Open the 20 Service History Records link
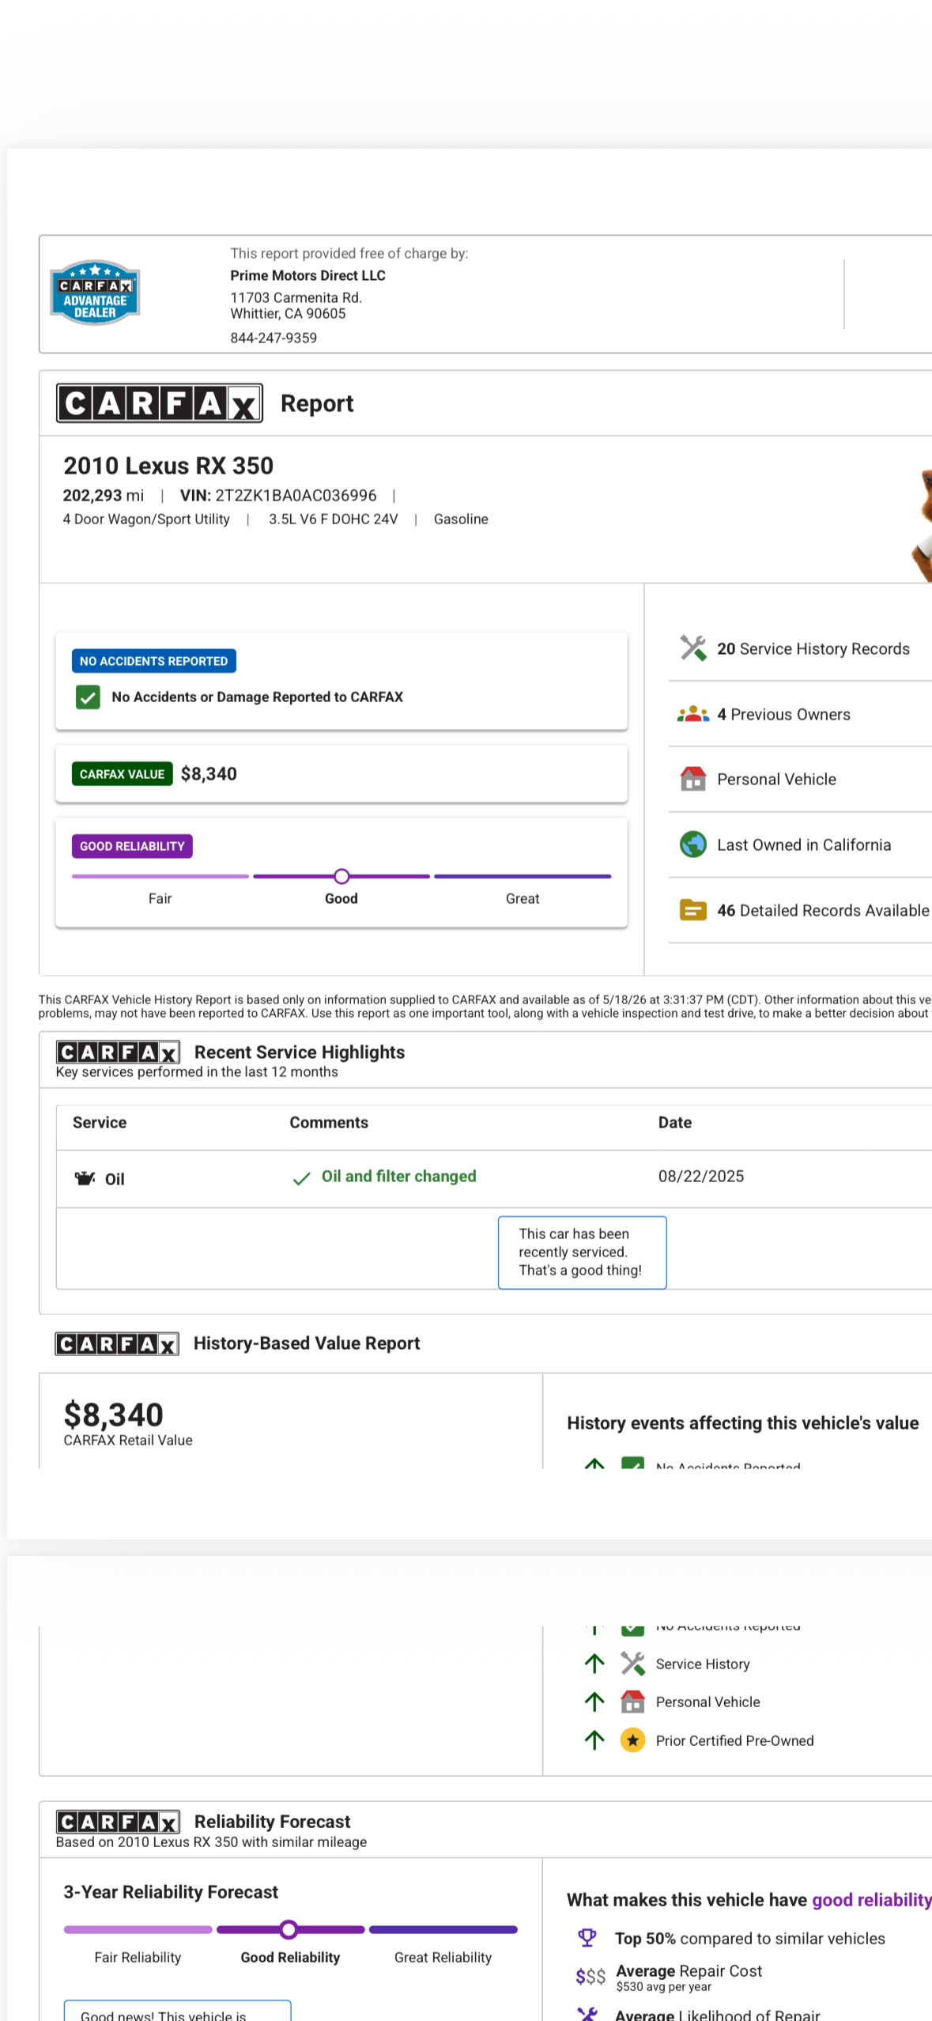The width and height of the screenshot is (932, 2021). tap(813, 648)
